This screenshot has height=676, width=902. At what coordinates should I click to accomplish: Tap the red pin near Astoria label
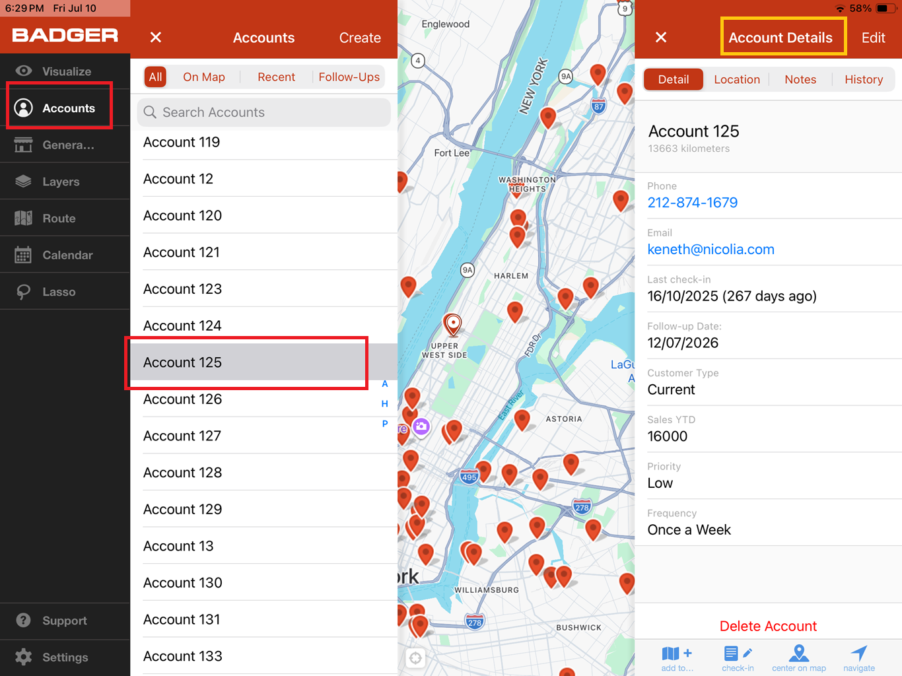pos(522,419)
